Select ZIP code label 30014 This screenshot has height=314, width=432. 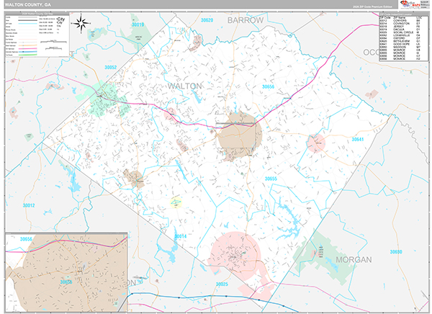point(180,236)
